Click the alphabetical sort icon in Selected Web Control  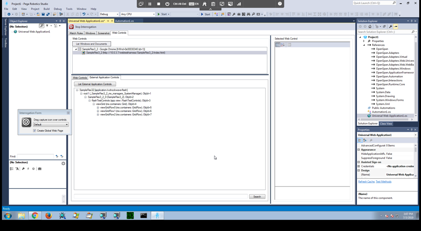coord(283,45)
